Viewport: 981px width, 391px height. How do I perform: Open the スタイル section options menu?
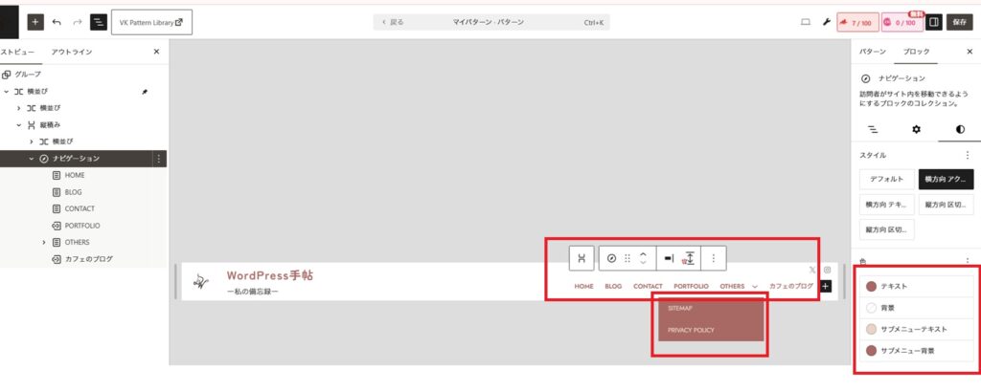coord(968,155)
